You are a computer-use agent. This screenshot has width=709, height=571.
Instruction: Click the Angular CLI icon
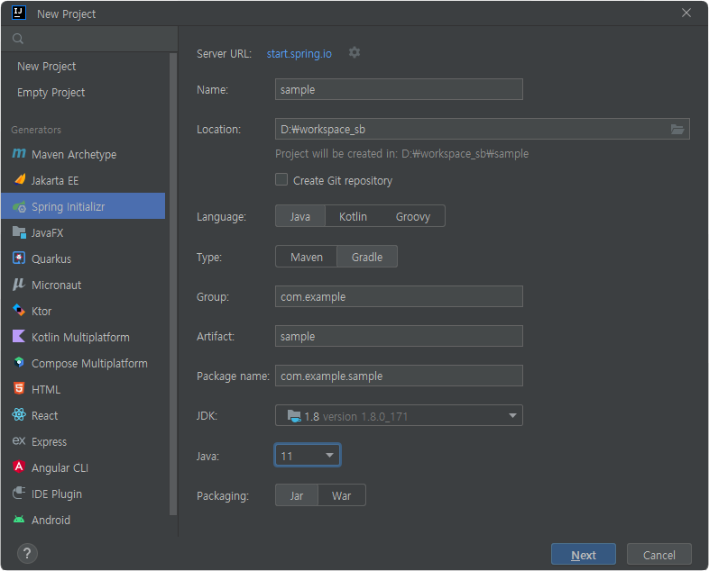pyautogui.click(x=19, y=467)
